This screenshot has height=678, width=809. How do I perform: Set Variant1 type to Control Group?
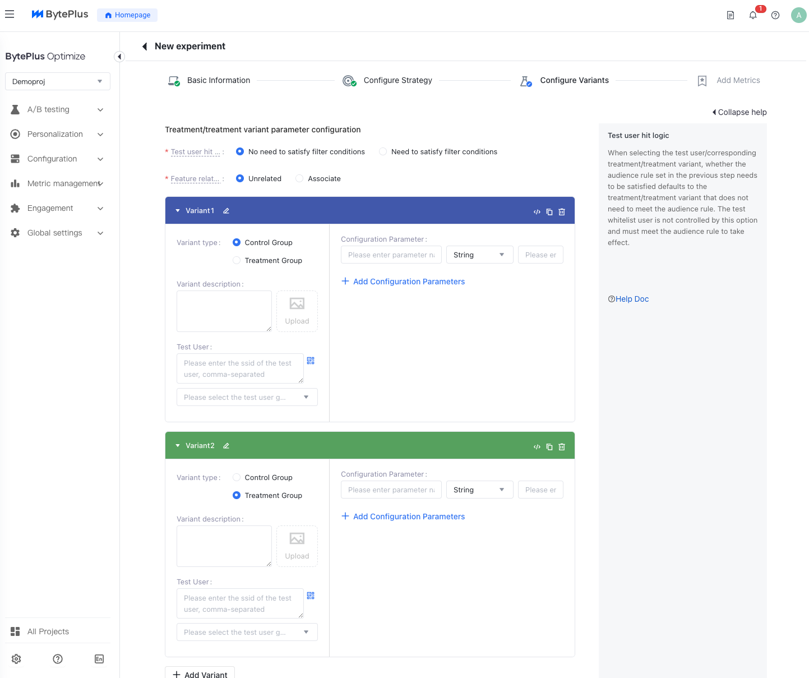[237, 242]
